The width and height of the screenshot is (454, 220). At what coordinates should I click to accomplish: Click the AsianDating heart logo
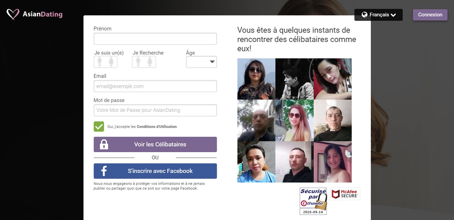pyautogui.click(x=13, y=14)
